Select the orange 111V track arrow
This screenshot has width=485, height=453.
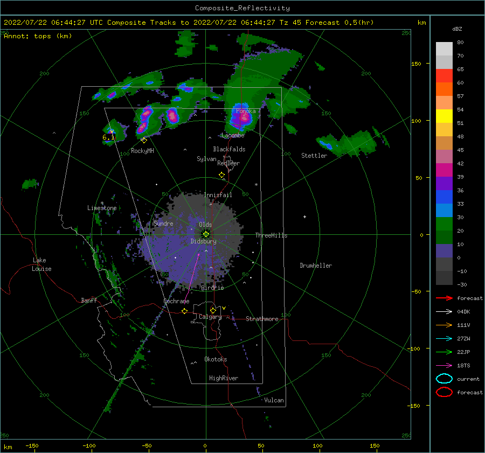click(444, 325)
